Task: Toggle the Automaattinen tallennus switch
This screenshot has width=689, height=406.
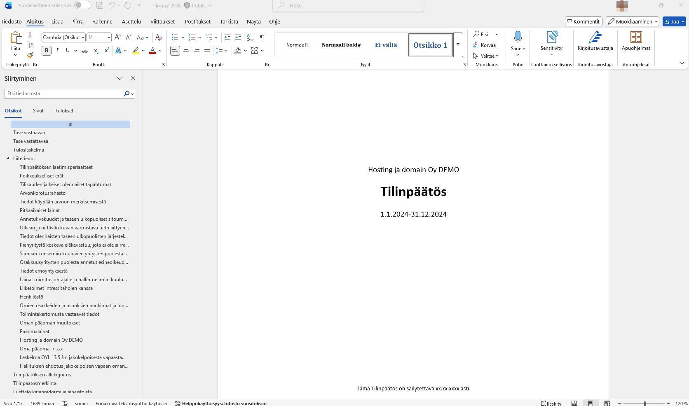Action: [82, 5]
